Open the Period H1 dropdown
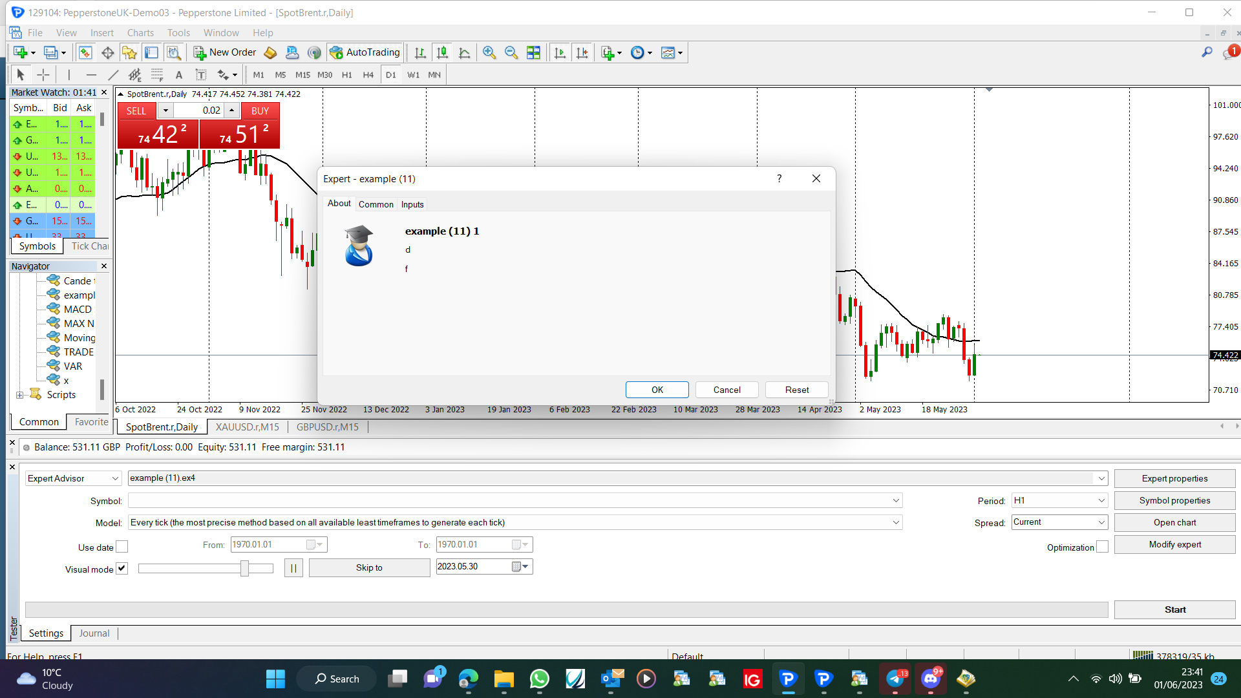This screenshot has height=698, width=1241. (x=1059, y=500)
